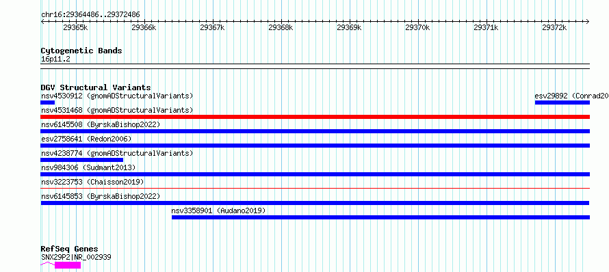
Task: Select the blue bar under nsv3358901
Action: tap(380, 217)
